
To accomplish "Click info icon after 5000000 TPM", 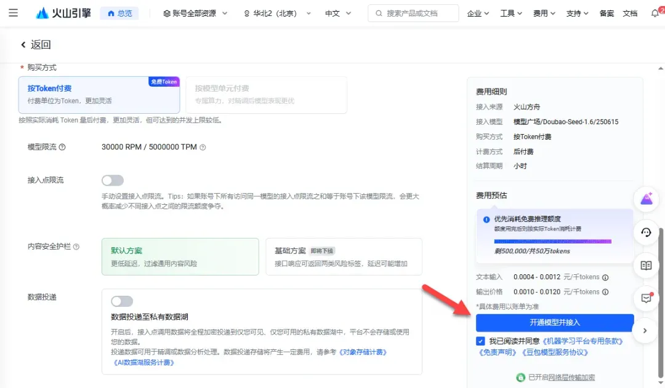I will pos(203,148).
